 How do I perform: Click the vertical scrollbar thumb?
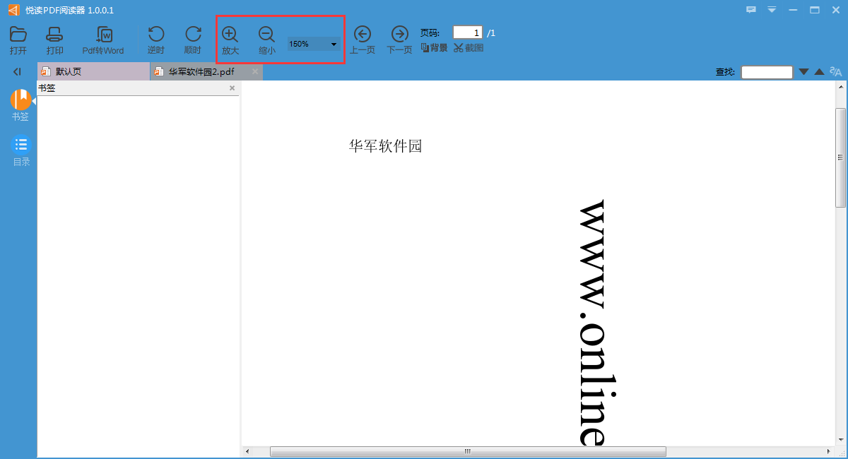tap(841, 157)
